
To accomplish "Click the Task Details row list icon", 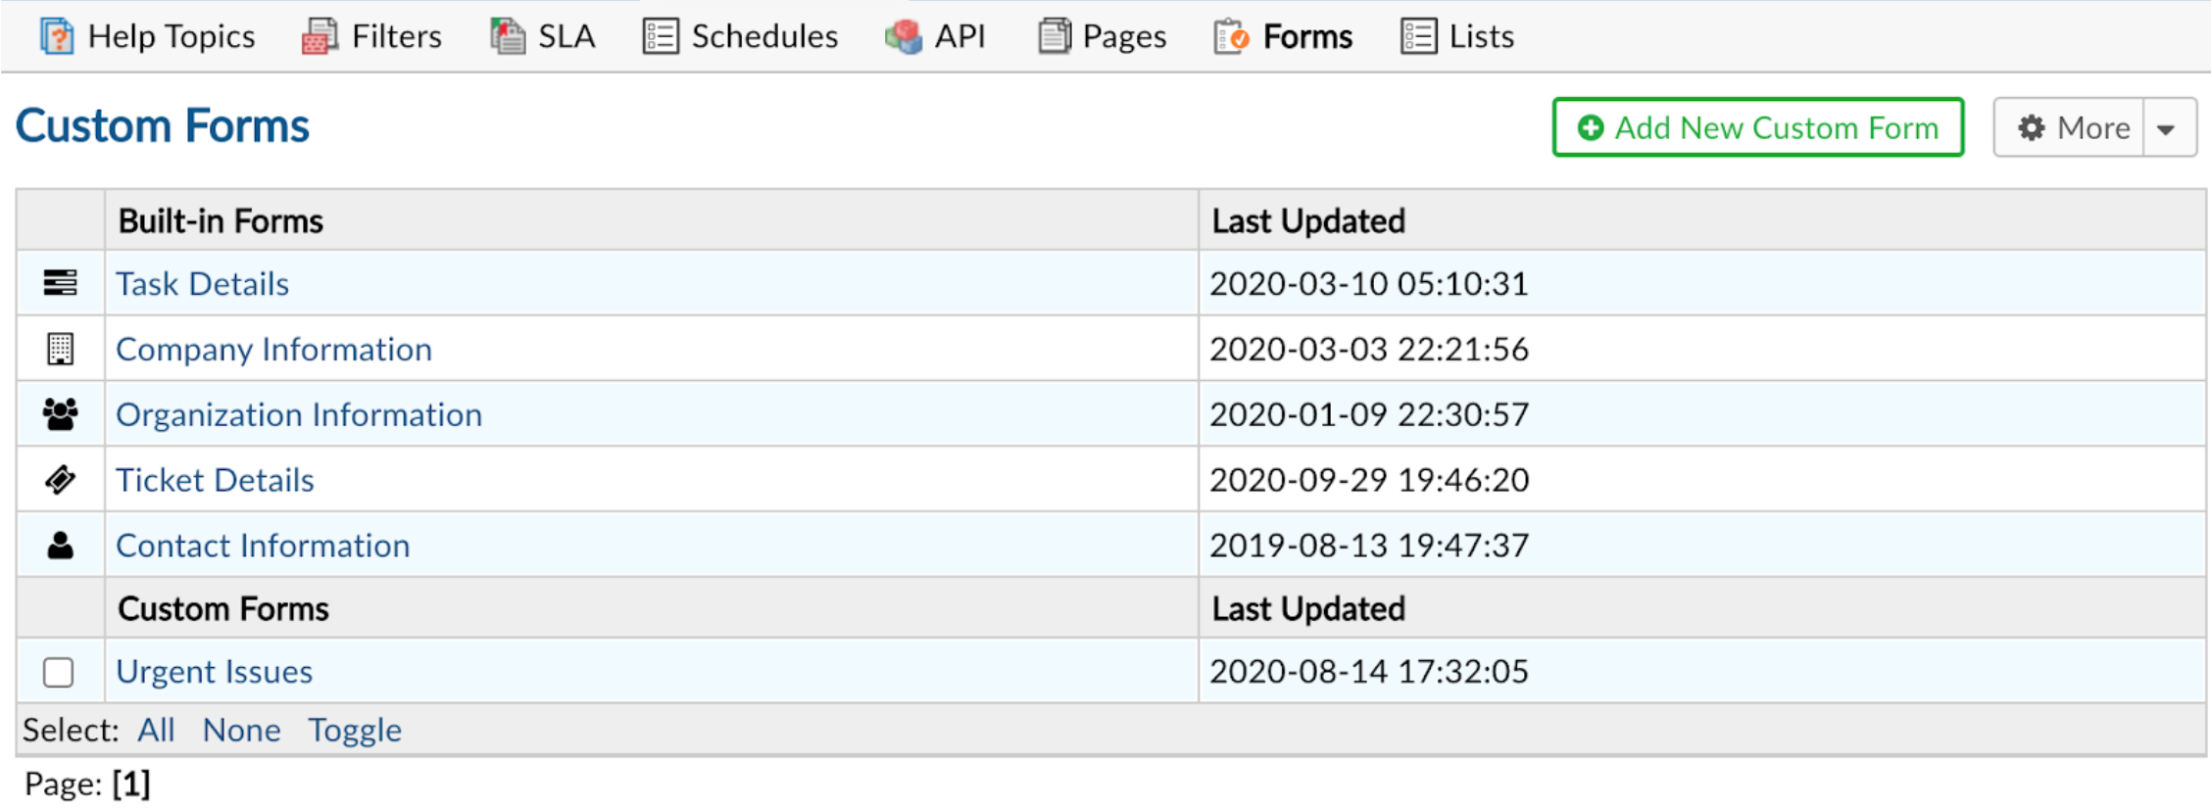I will click(x=60, y=283).
